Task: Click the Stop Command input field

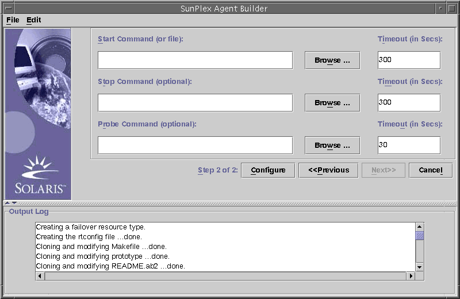Action: [195, 103]
